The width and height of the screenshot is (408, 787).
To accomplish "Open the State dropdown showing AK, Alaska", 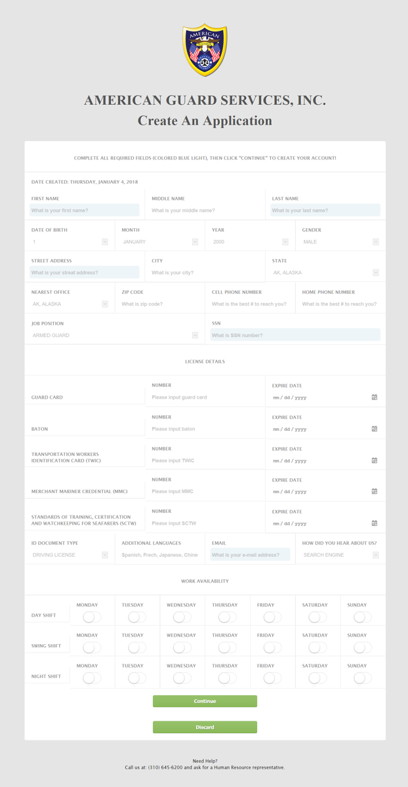I will coord(325,273).
